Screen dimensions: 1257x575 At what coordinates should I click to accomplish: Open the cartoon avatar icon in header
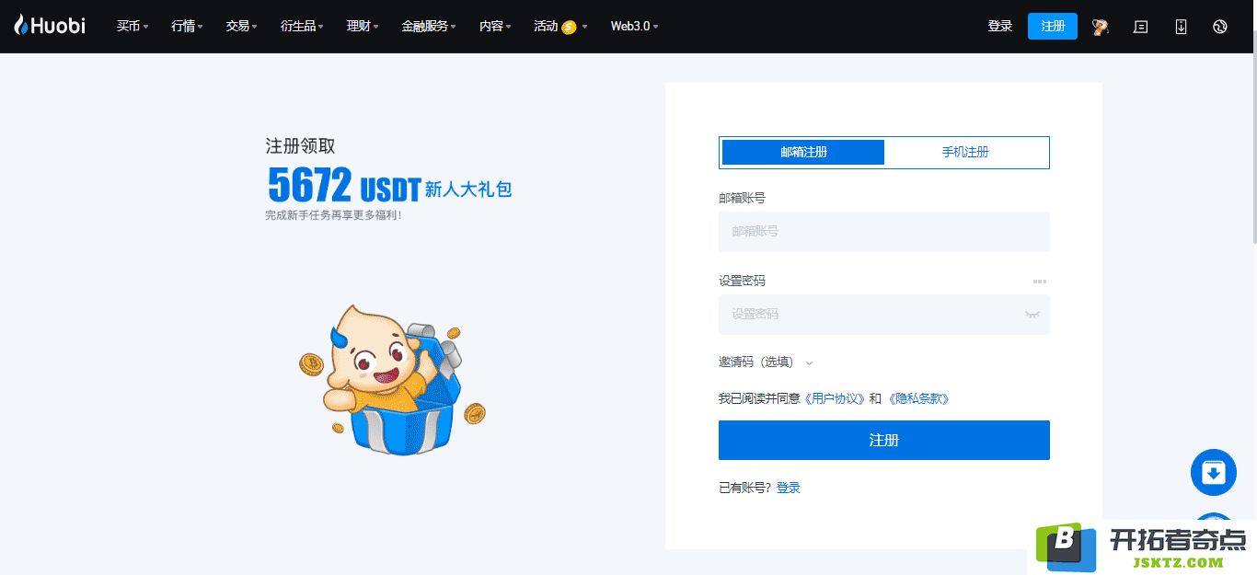coord(1100,27)
